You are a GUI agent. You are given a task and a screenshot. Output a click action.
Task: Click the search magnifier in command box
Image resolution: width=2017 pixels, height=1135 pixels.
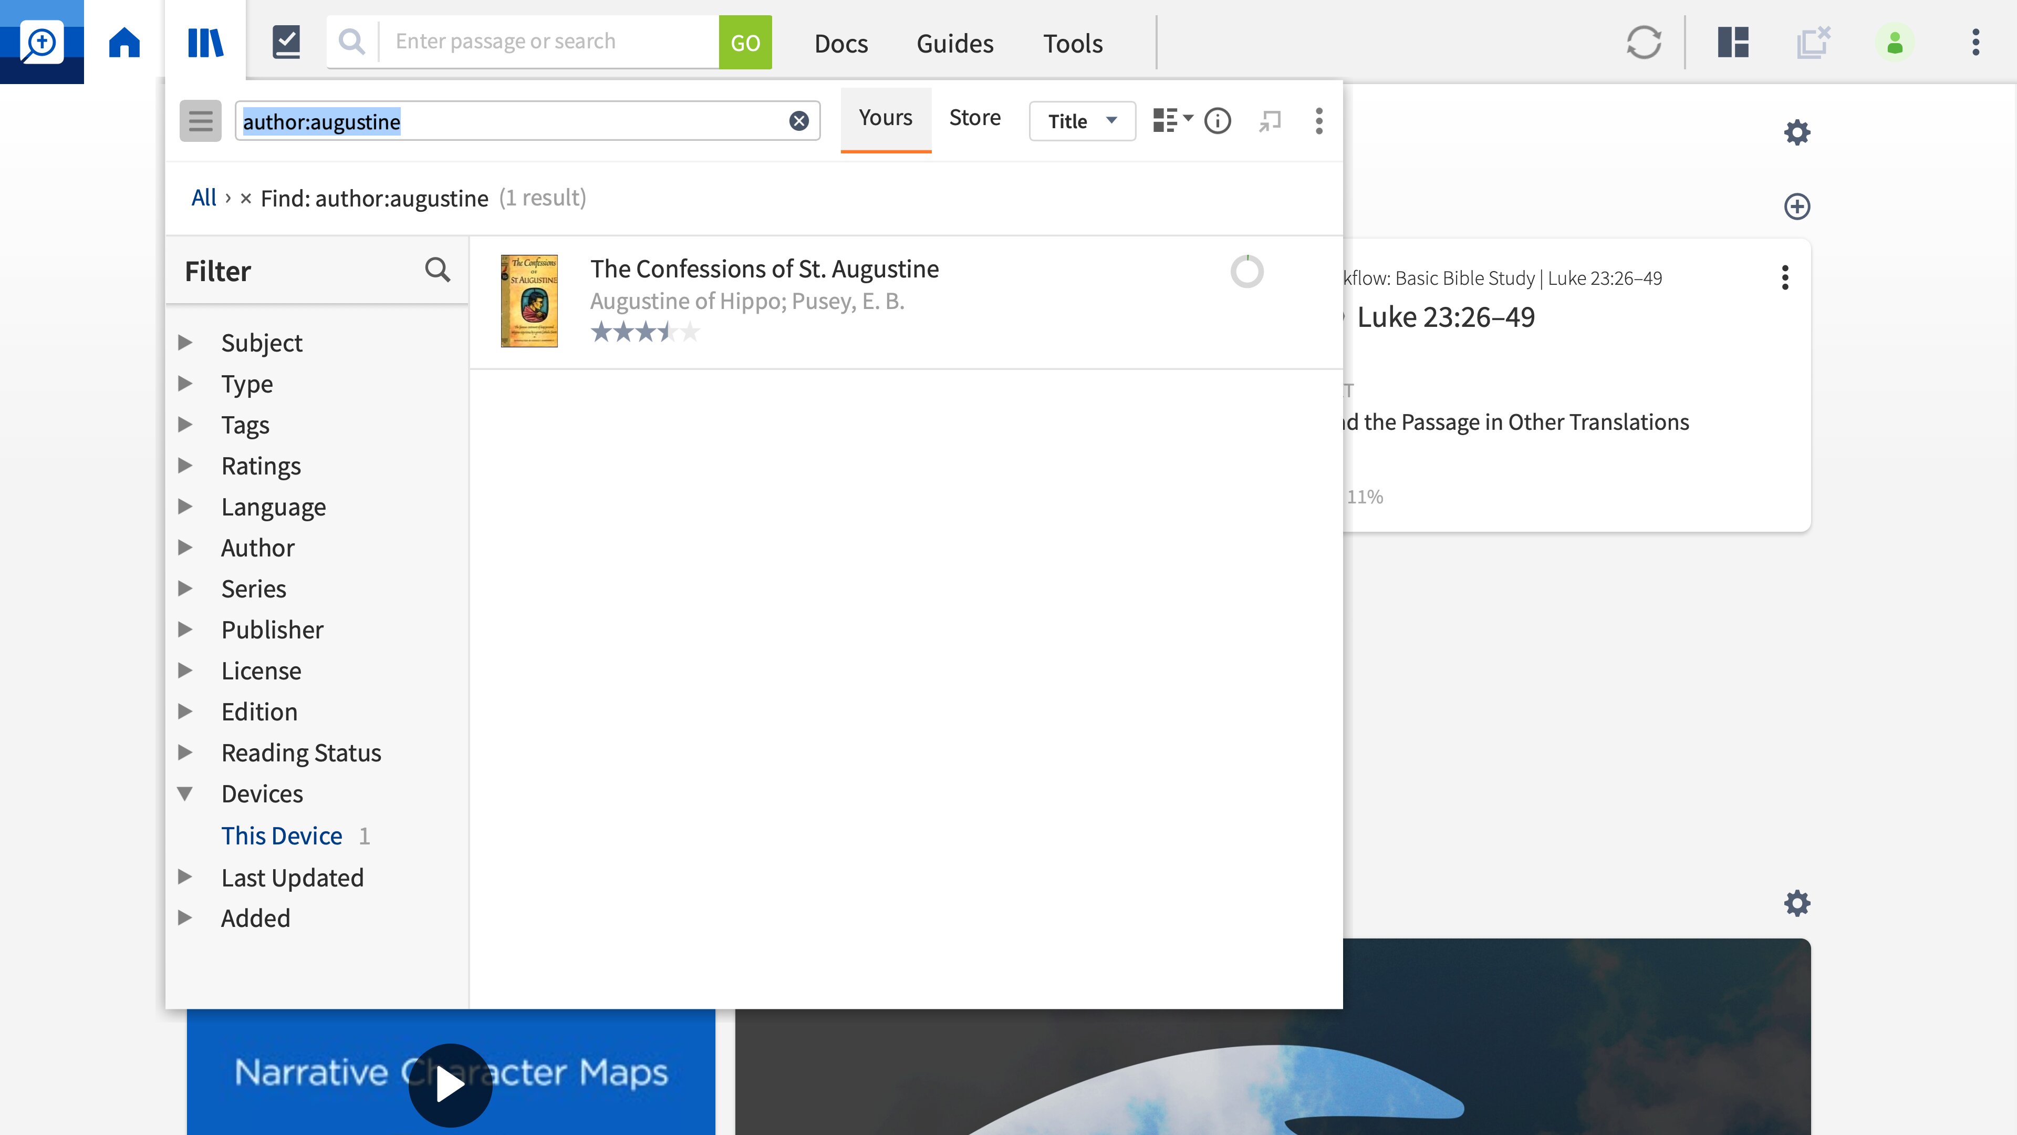352,42
